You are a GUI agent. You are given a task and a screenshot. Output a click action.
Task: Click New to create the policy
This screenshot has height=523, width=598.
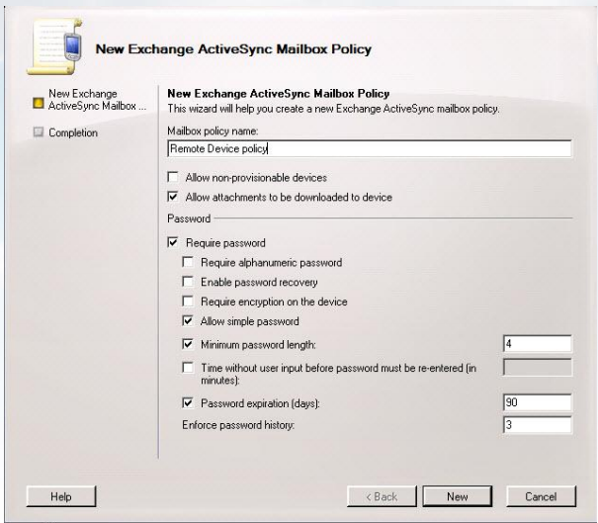[458, 496]
